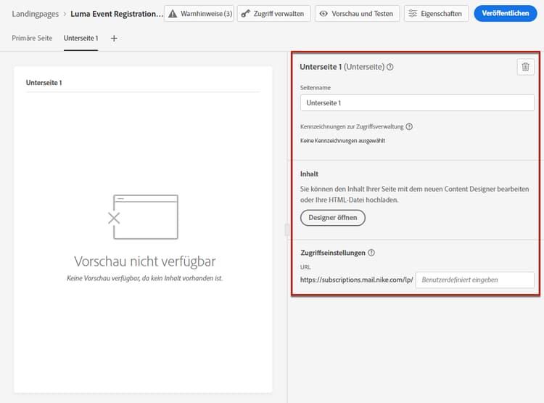Image resolution: width=544 pixels, height=403 pixels.
Task: Click Zugriff verwalten button
Action: (x=273, y=14)
